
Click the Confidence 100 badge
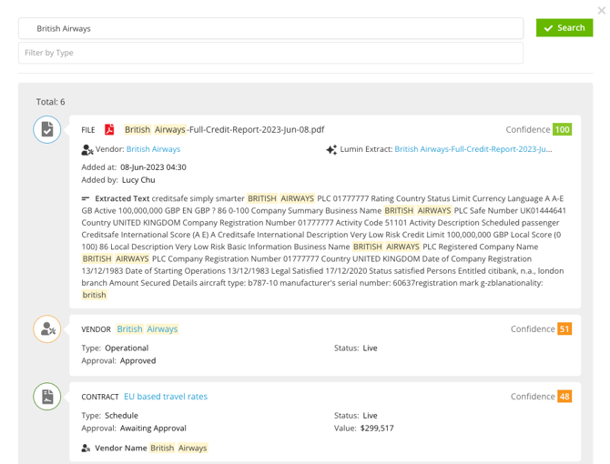[x=562, y=130]
